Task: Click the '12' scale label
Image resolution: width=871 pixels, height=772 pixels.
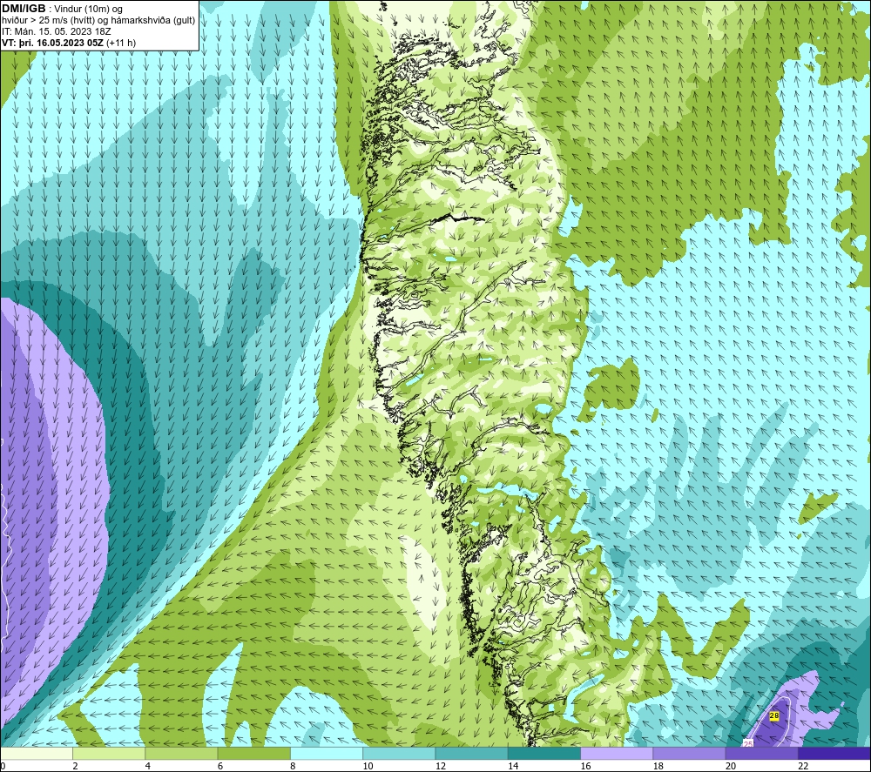Action: tap(441, 766)
